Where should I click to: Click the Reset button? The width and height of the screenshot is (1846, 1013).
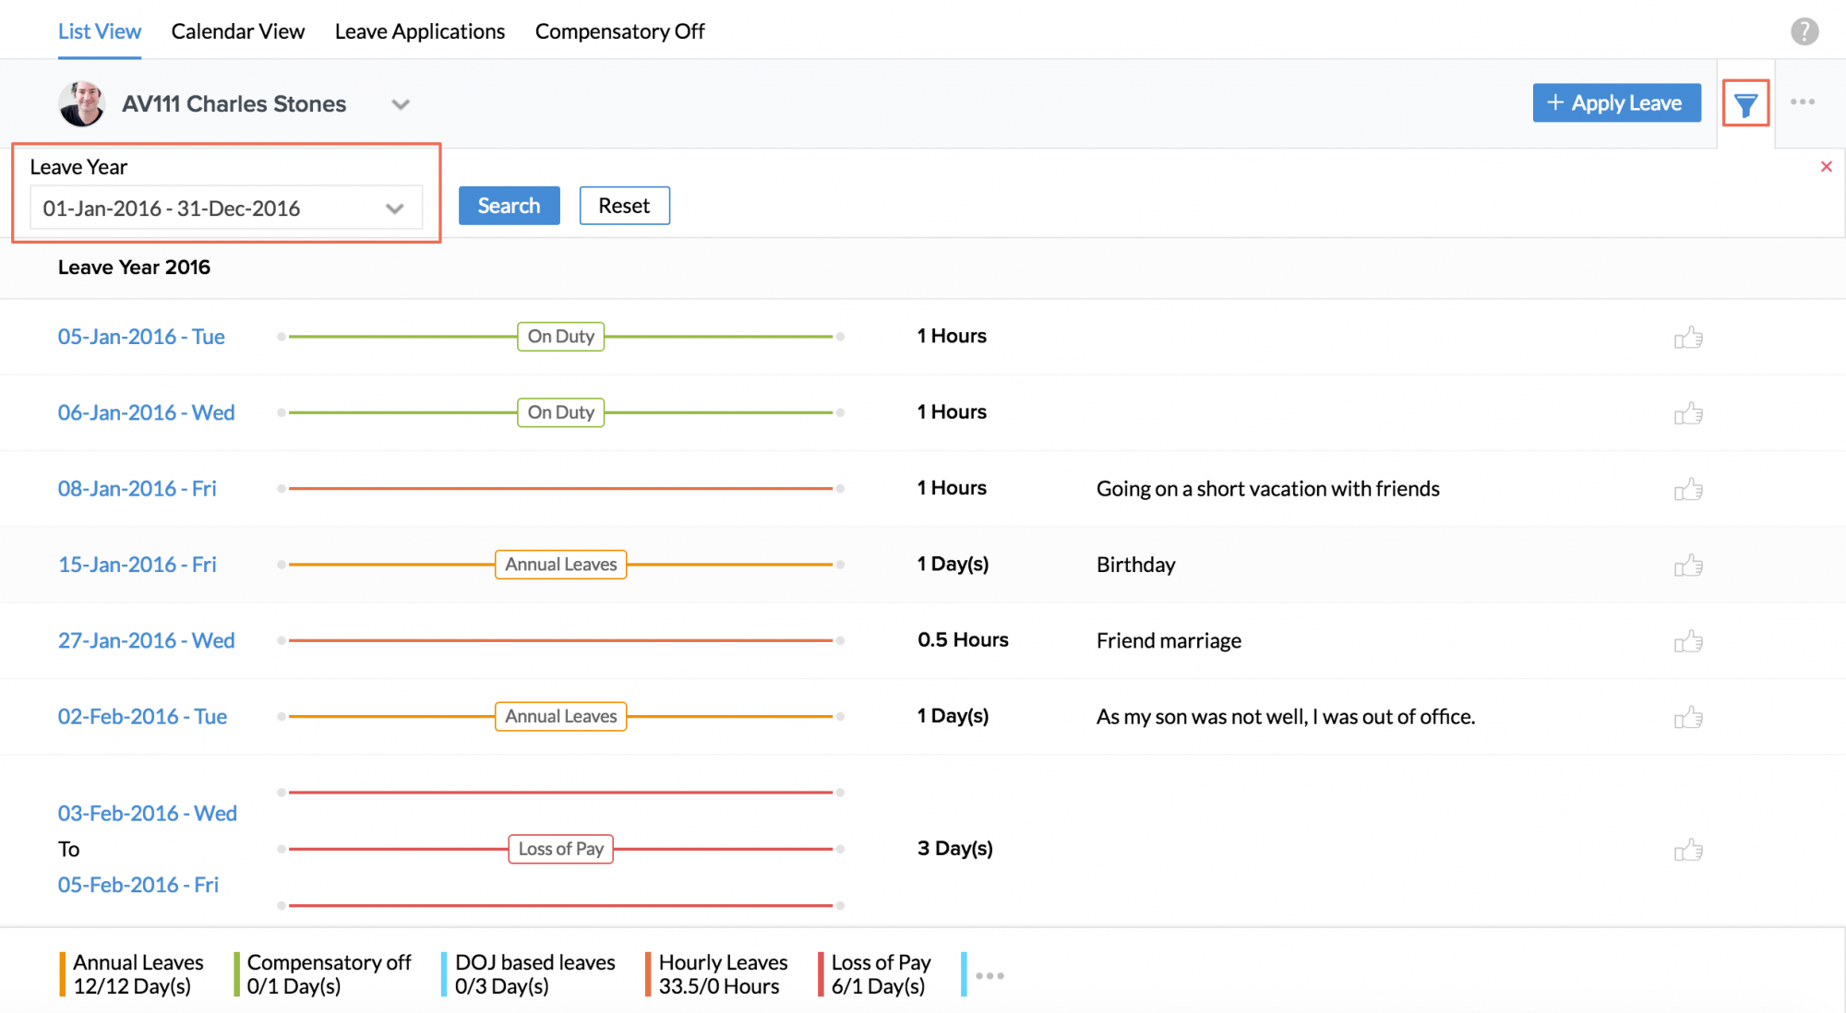pos(624,206)
